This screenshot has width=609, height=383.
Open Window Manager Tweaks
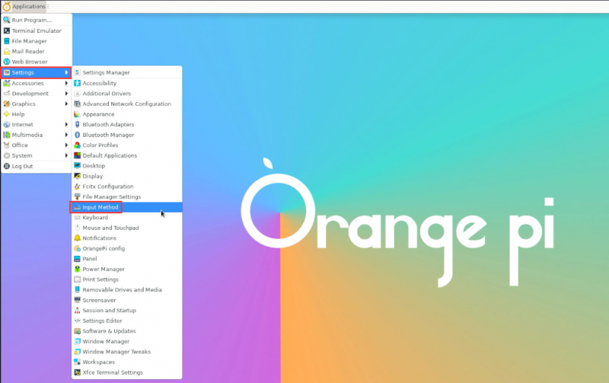pos(116,352)
